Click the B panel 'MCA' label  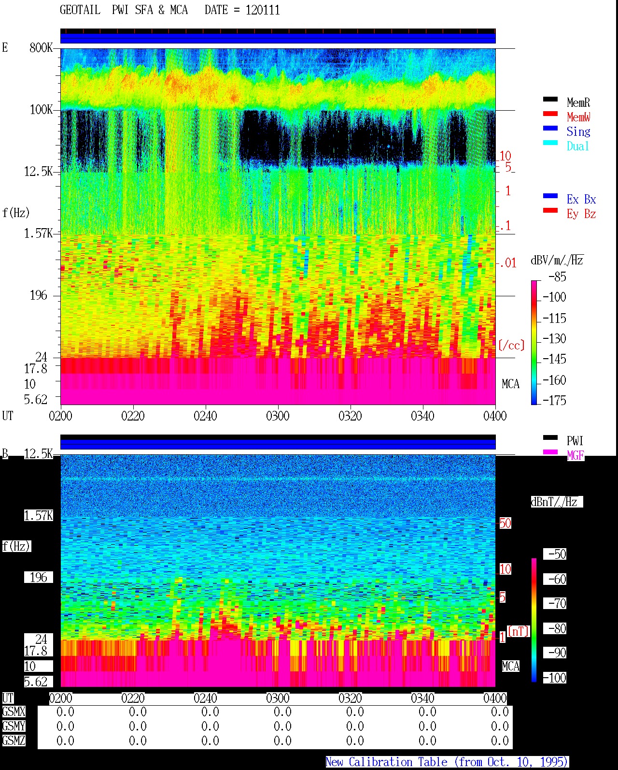510,666
